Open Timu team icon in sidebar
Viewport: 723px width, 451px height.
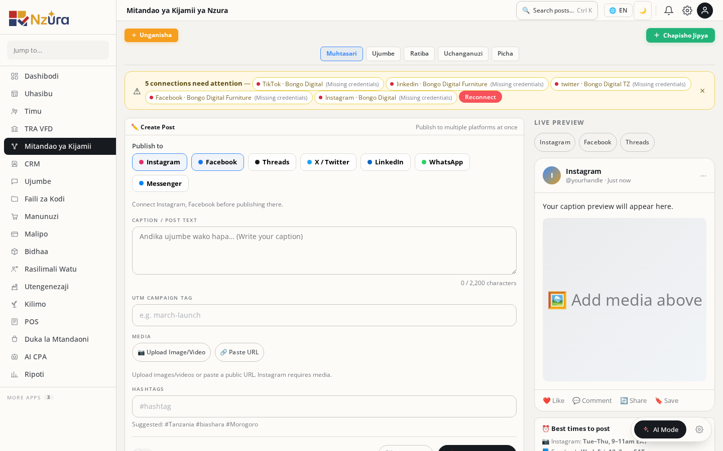click(x=15, y=111)
